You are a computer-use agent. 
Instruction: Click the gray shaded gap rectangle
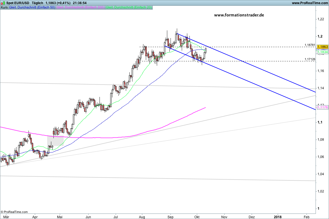(x=55, y=141)
